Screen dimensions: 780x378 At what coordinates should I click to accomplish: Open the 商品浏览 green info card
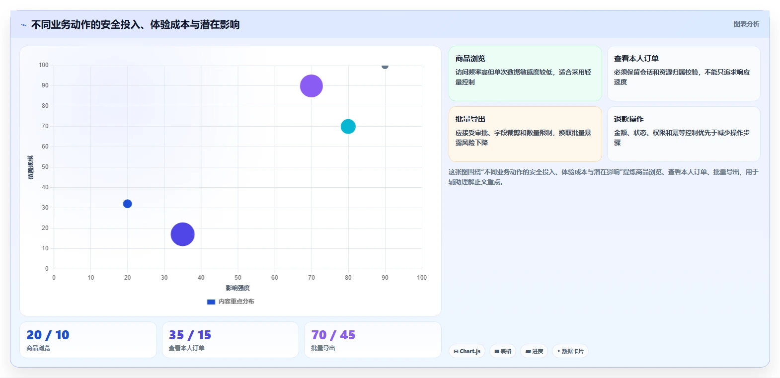tap(525, 74)
